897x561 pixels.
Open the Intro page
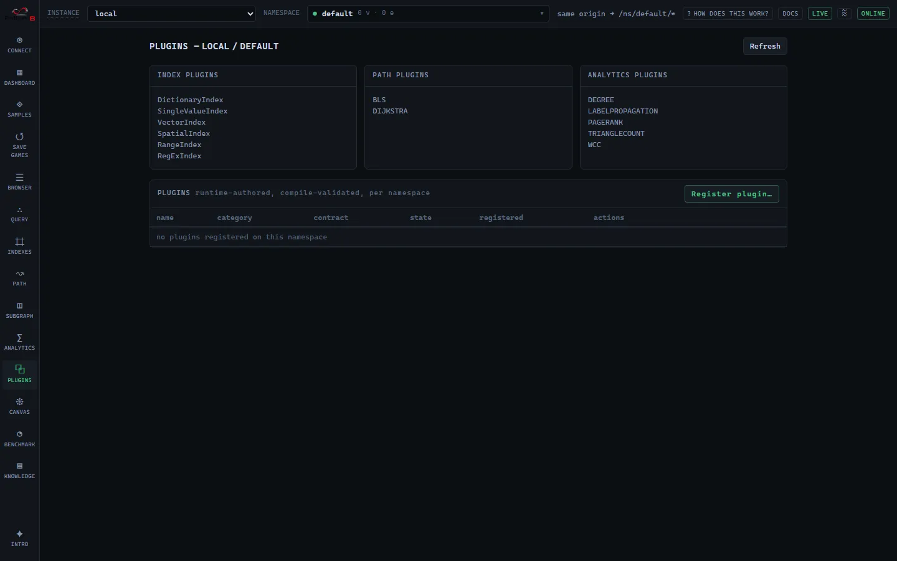[19, 539]
